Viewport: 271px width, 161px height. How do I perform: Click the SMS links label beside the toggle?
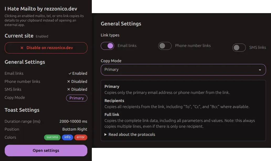[x=258, y=47]
